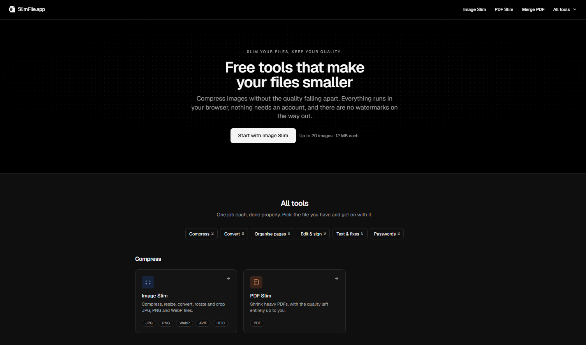Click the JPG format tag
The image size is (586, 345).
149,323
